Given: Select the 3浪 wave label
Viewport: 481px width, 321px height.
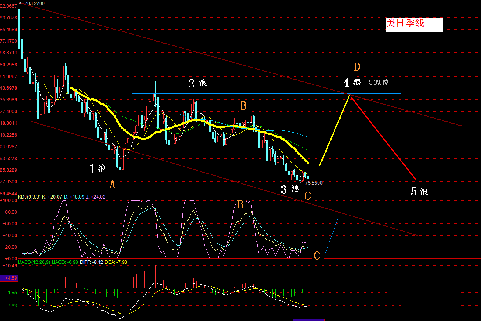Looking at the screenshot, I should click(290, 189).
